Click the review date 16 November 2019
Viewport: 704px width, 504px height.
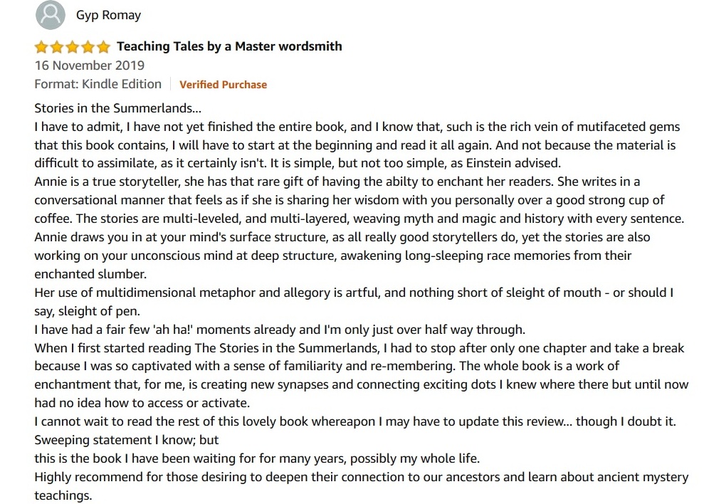(x=90, y=65)
